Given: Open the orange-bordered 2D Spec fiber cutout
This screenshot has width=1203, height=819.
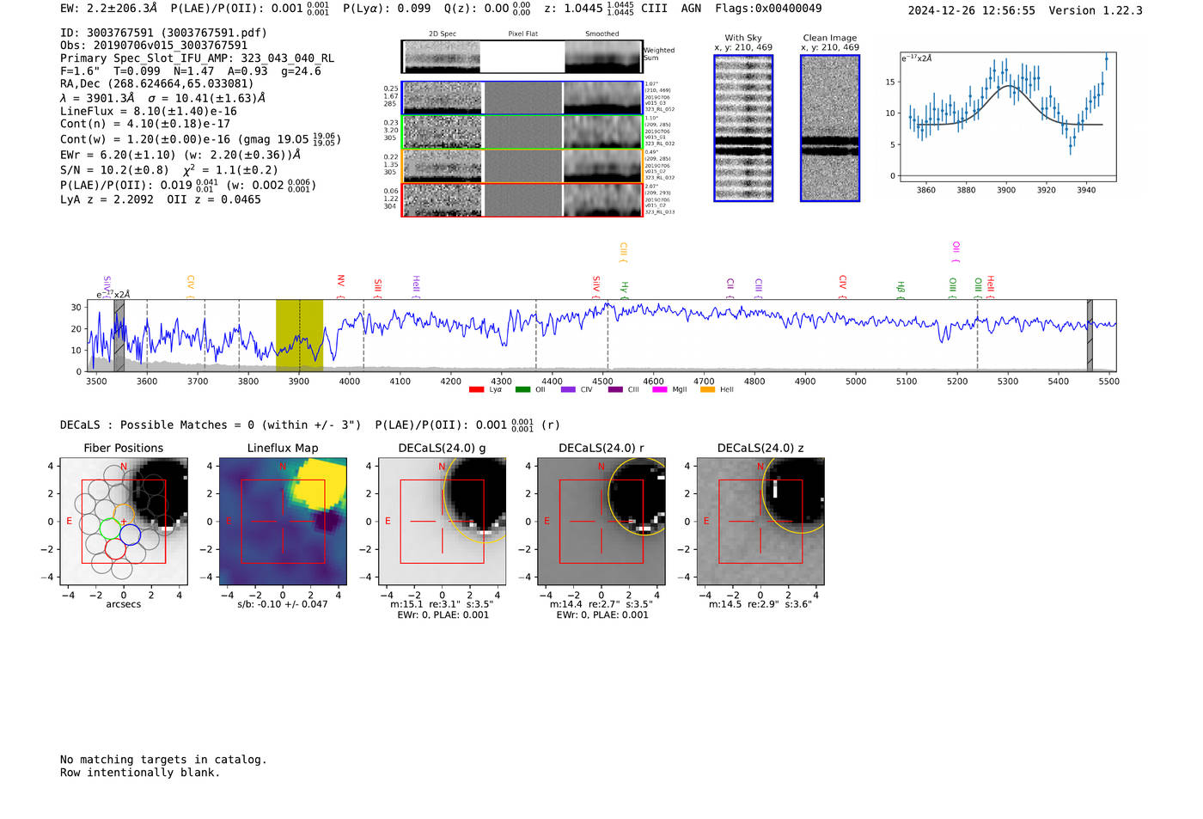Looking at the screenshot, I should click(x=442, y=166).
